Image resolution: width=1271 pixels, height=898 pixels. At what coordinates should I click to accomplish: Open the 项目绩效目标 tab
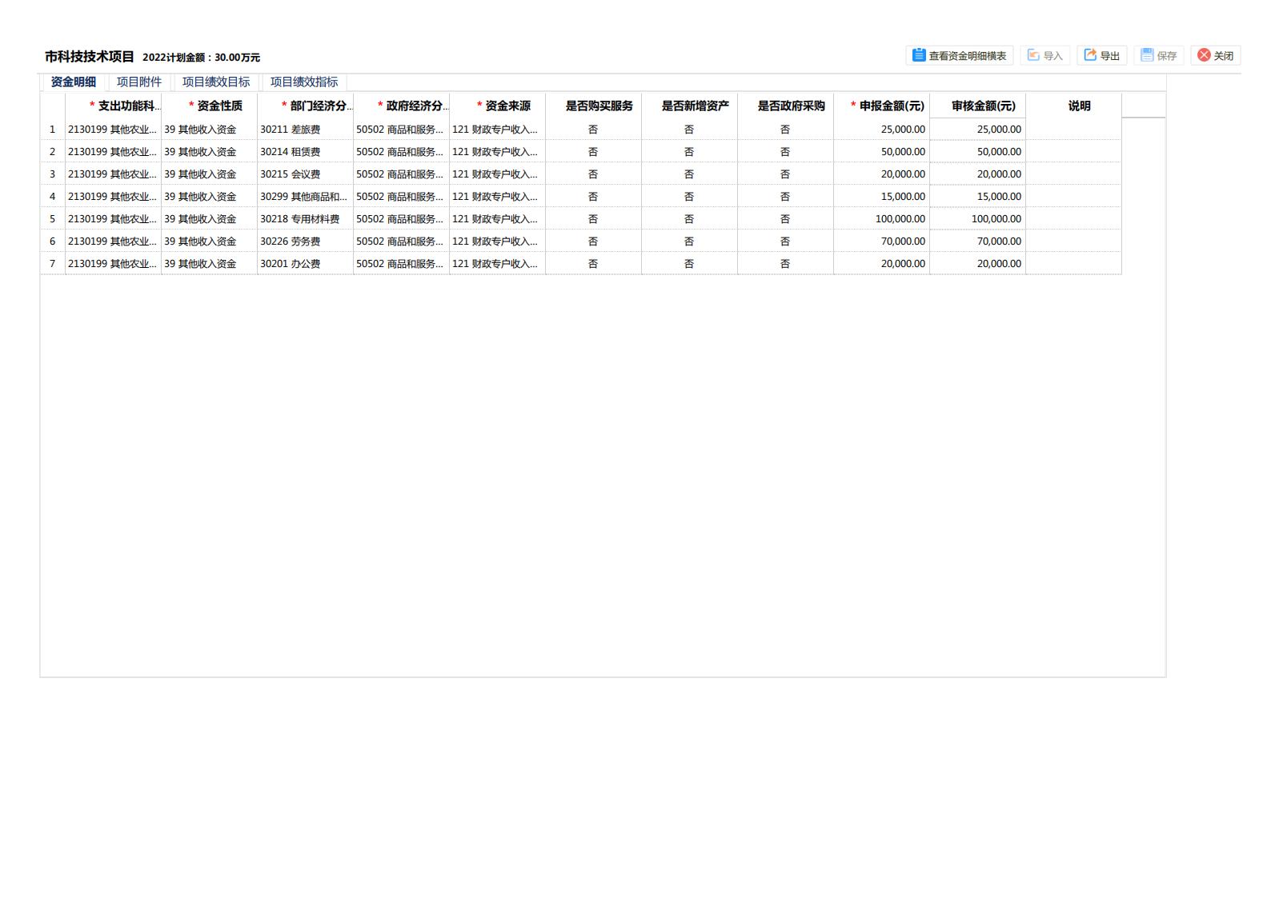pos(216,82)
